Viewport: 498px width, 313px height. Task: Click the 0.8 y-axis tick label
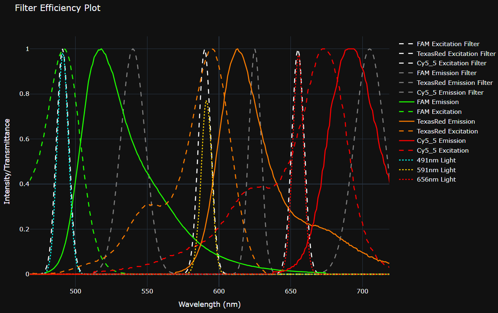[24, 94]
